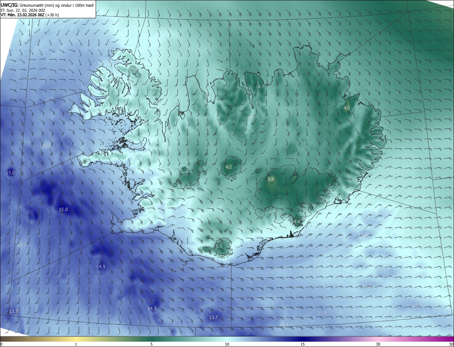
Task: Select the 5.5 value label on the small glacier
Action: [218, 246]
